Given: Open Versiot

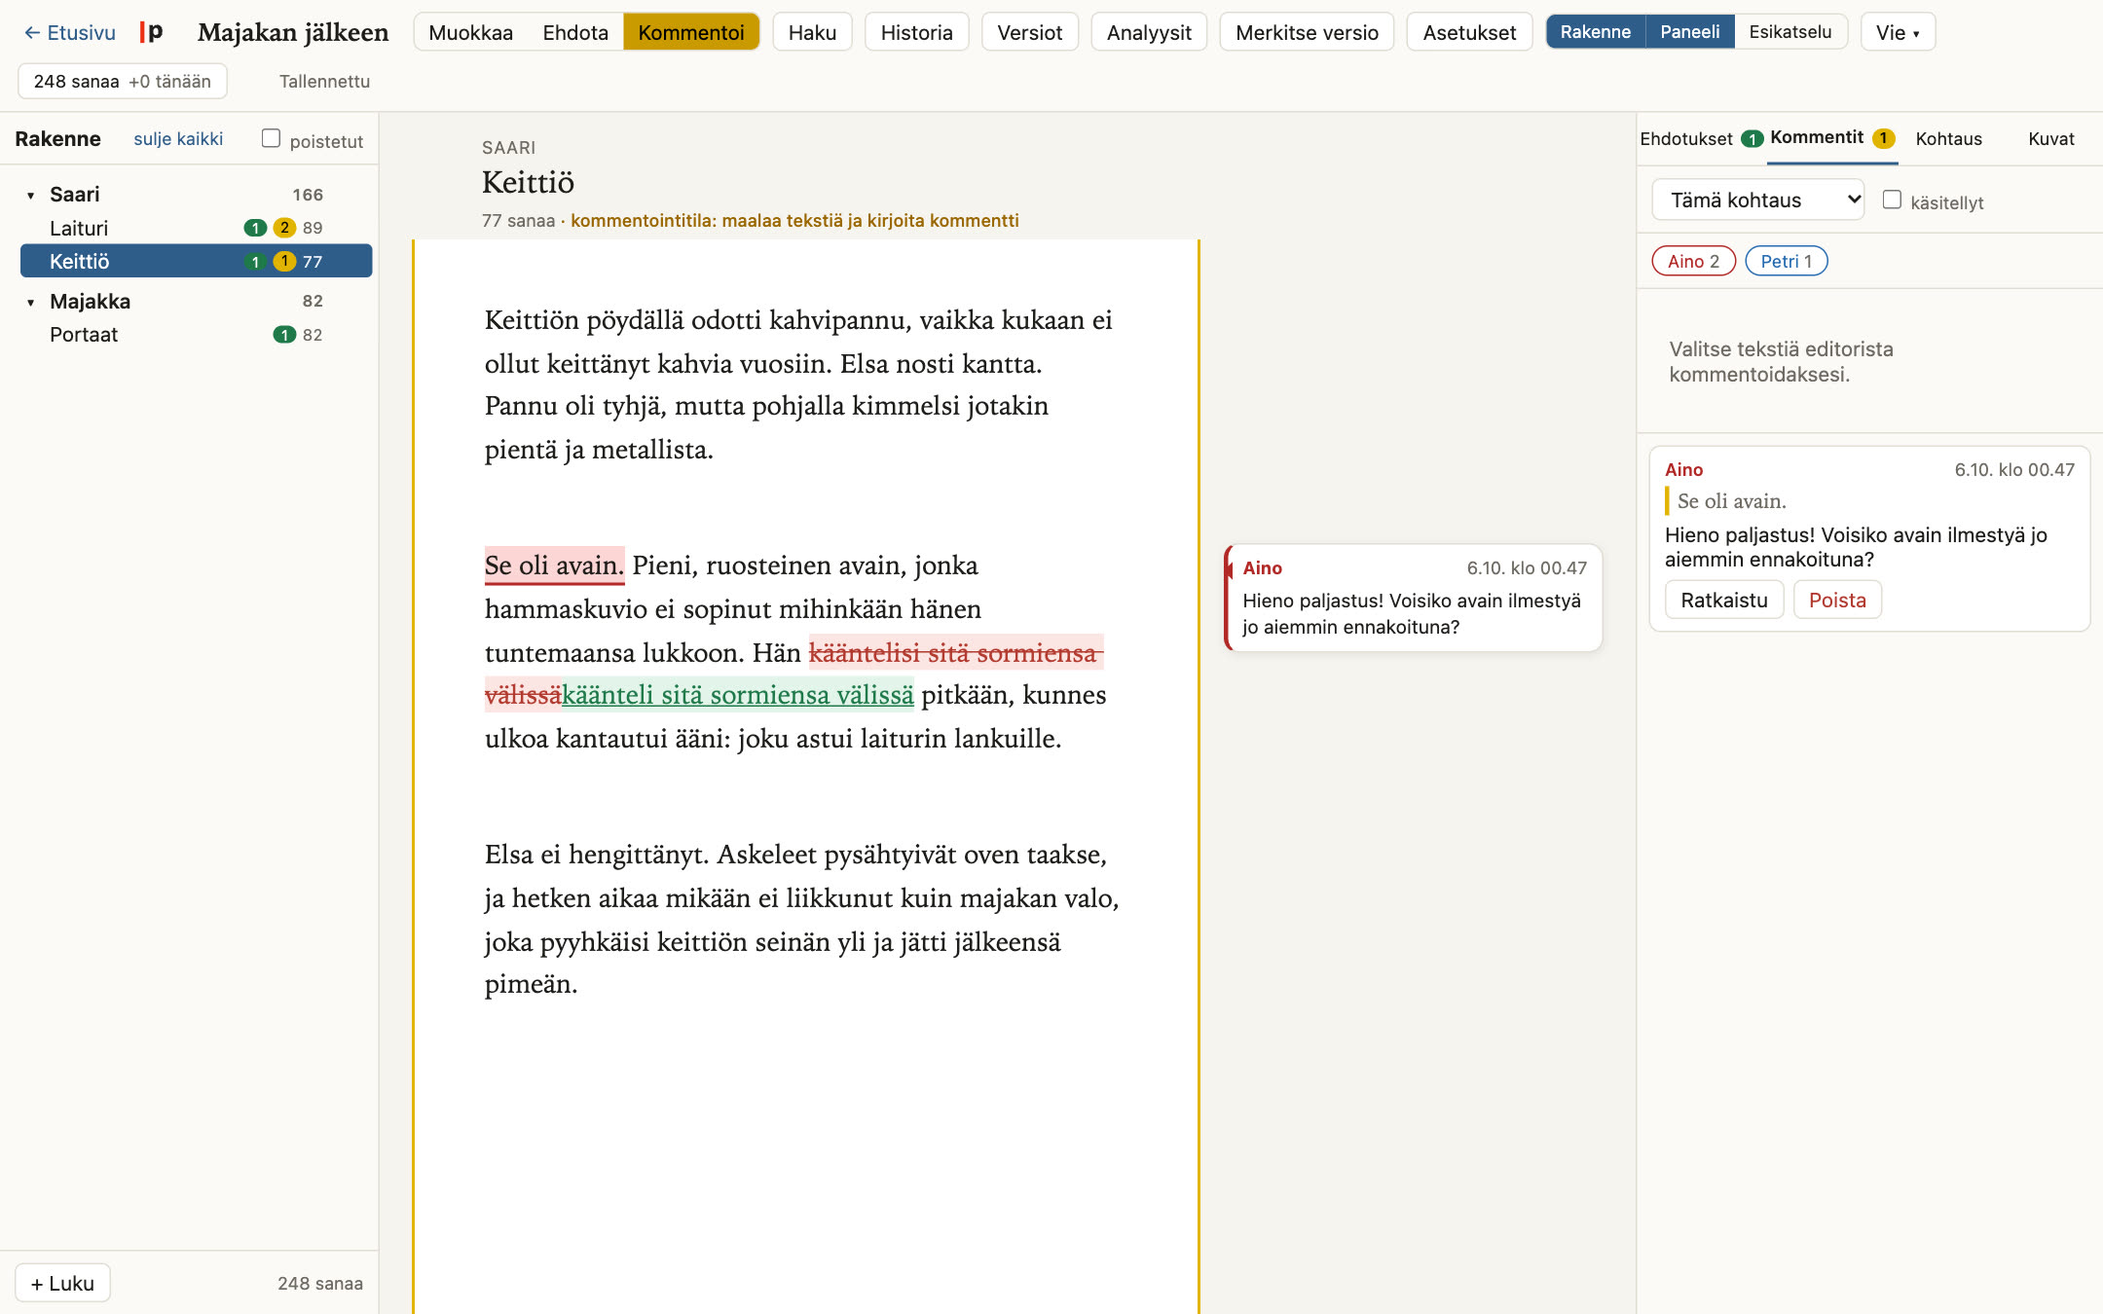Looking at the screenshot, I should click(x=1029, y=32).
